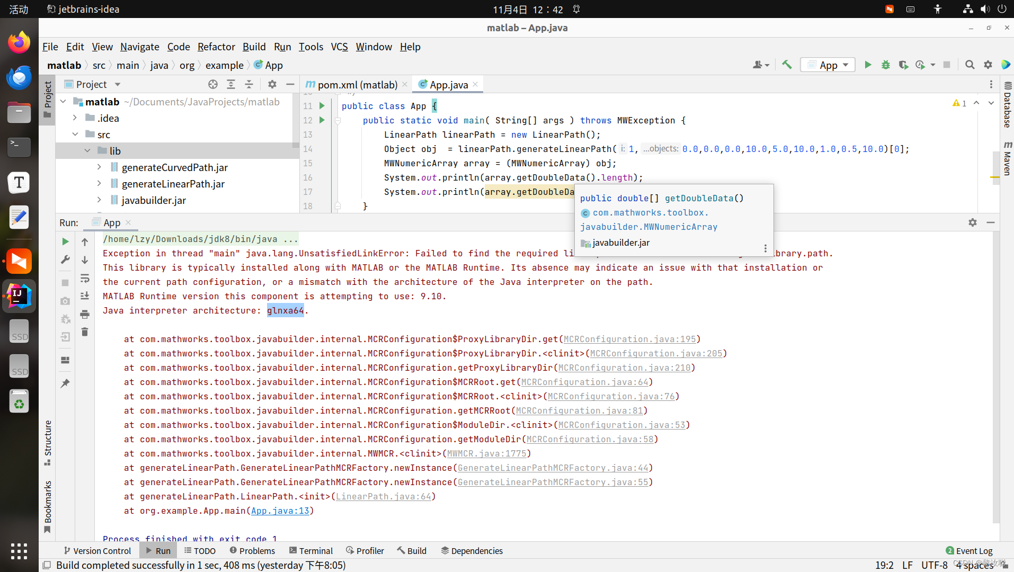The height and width of the screenshot is (572, 1014).
Task: Open Project panel options gear
Action: point(272,84)
